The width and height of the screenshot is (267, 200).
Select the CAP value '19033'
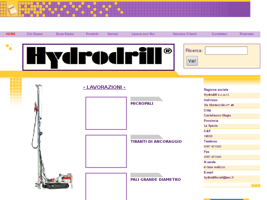tap(208, 136)
